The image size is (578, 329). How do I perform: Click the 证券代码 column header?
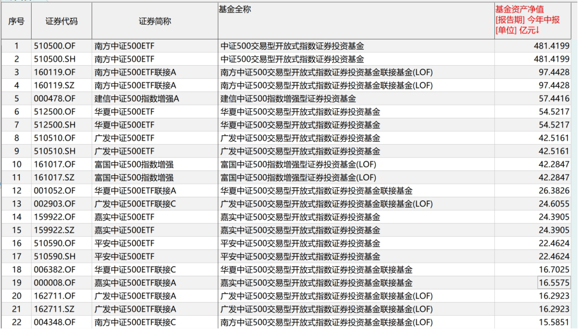click(62, 22)
